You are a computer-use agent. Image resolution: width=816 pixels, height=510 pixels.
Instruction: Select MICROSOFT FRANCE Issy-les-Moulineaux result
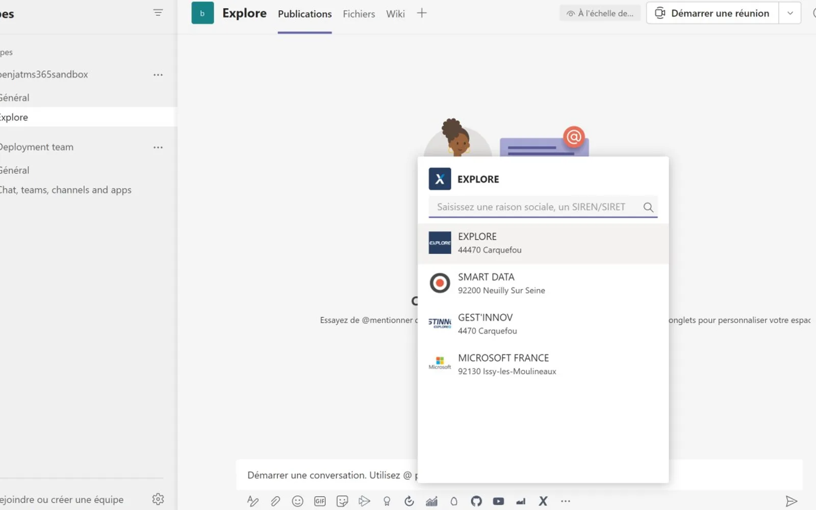(x=543, y=365)
